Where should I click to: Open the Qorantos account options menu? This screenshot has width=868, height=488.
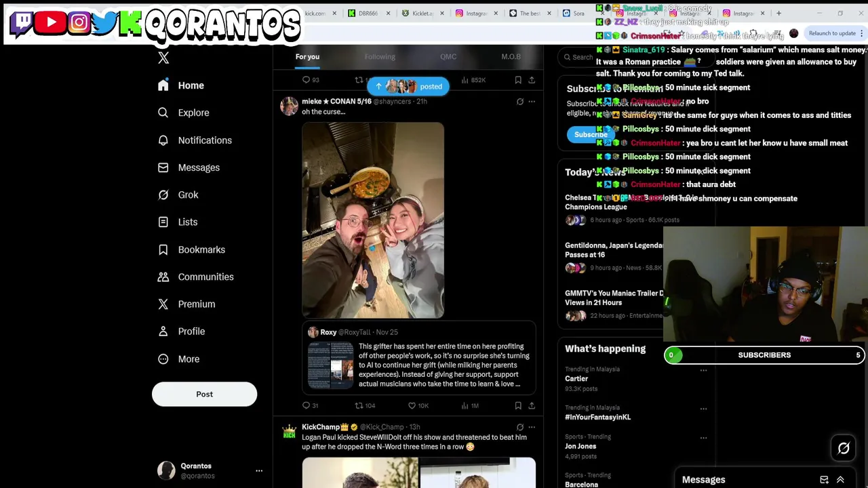tap(259, 470)
